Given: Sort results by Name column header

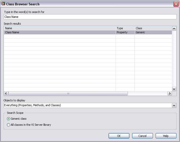Looking at the screenshot, I should [60, 28].
